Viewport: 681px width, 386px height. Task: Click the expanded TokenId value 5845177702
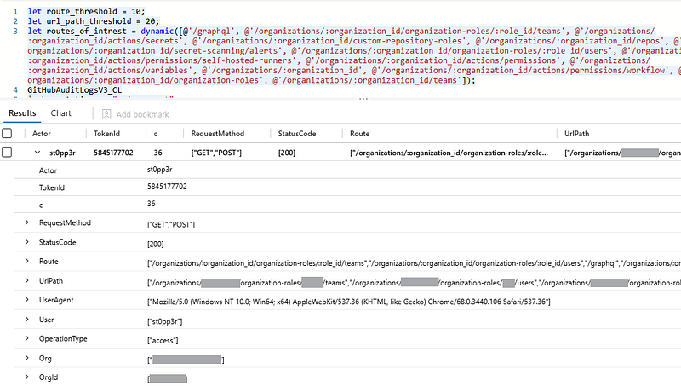pos(167,187)
